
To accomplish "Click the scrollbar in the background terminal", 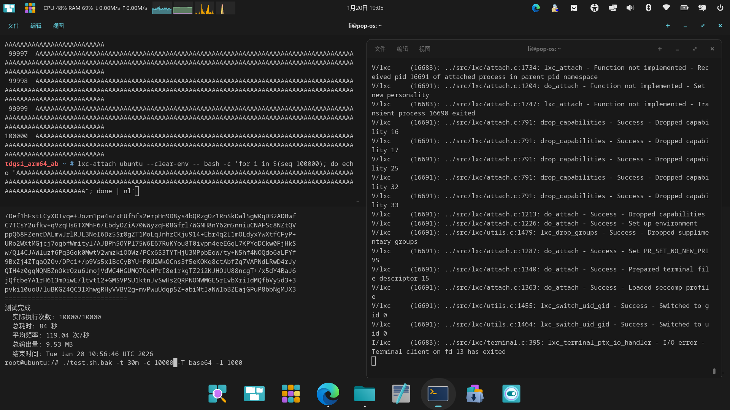I will pyautogui.click(x=714, y=371).
